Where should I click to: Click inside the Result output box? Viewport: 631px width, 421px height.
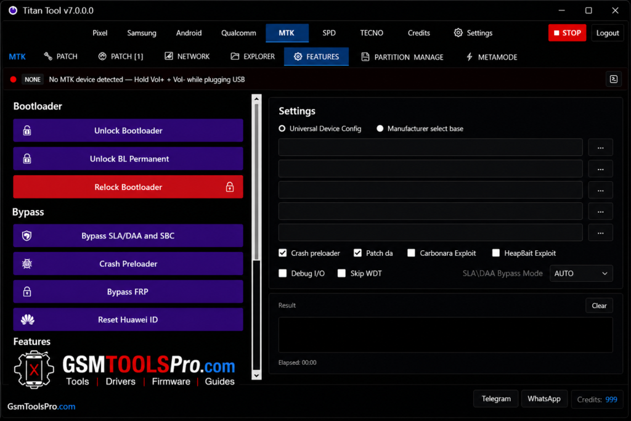click(446, 335)
